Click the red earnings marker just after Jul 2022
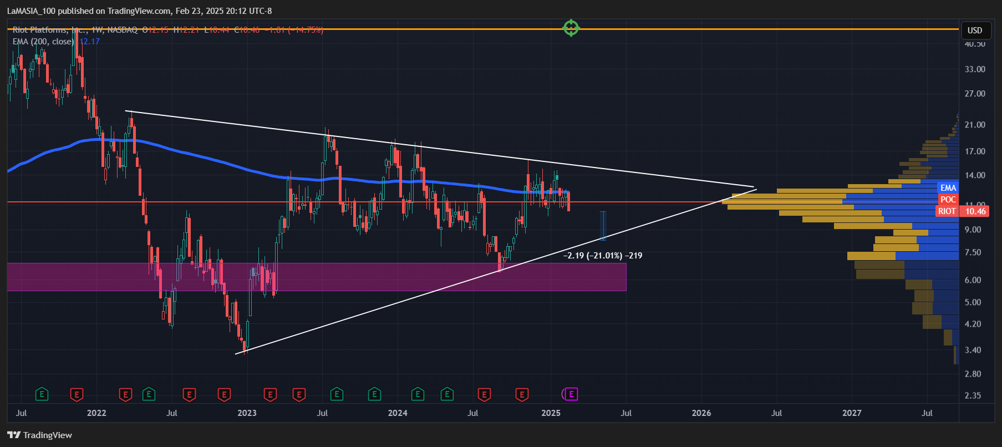The width and height of the screenshot is (1002, 447). tap(189, 394)
